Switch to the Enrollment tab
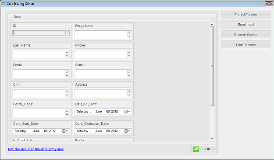The width and height of the screenshot is (274, 160). [246, 25]
